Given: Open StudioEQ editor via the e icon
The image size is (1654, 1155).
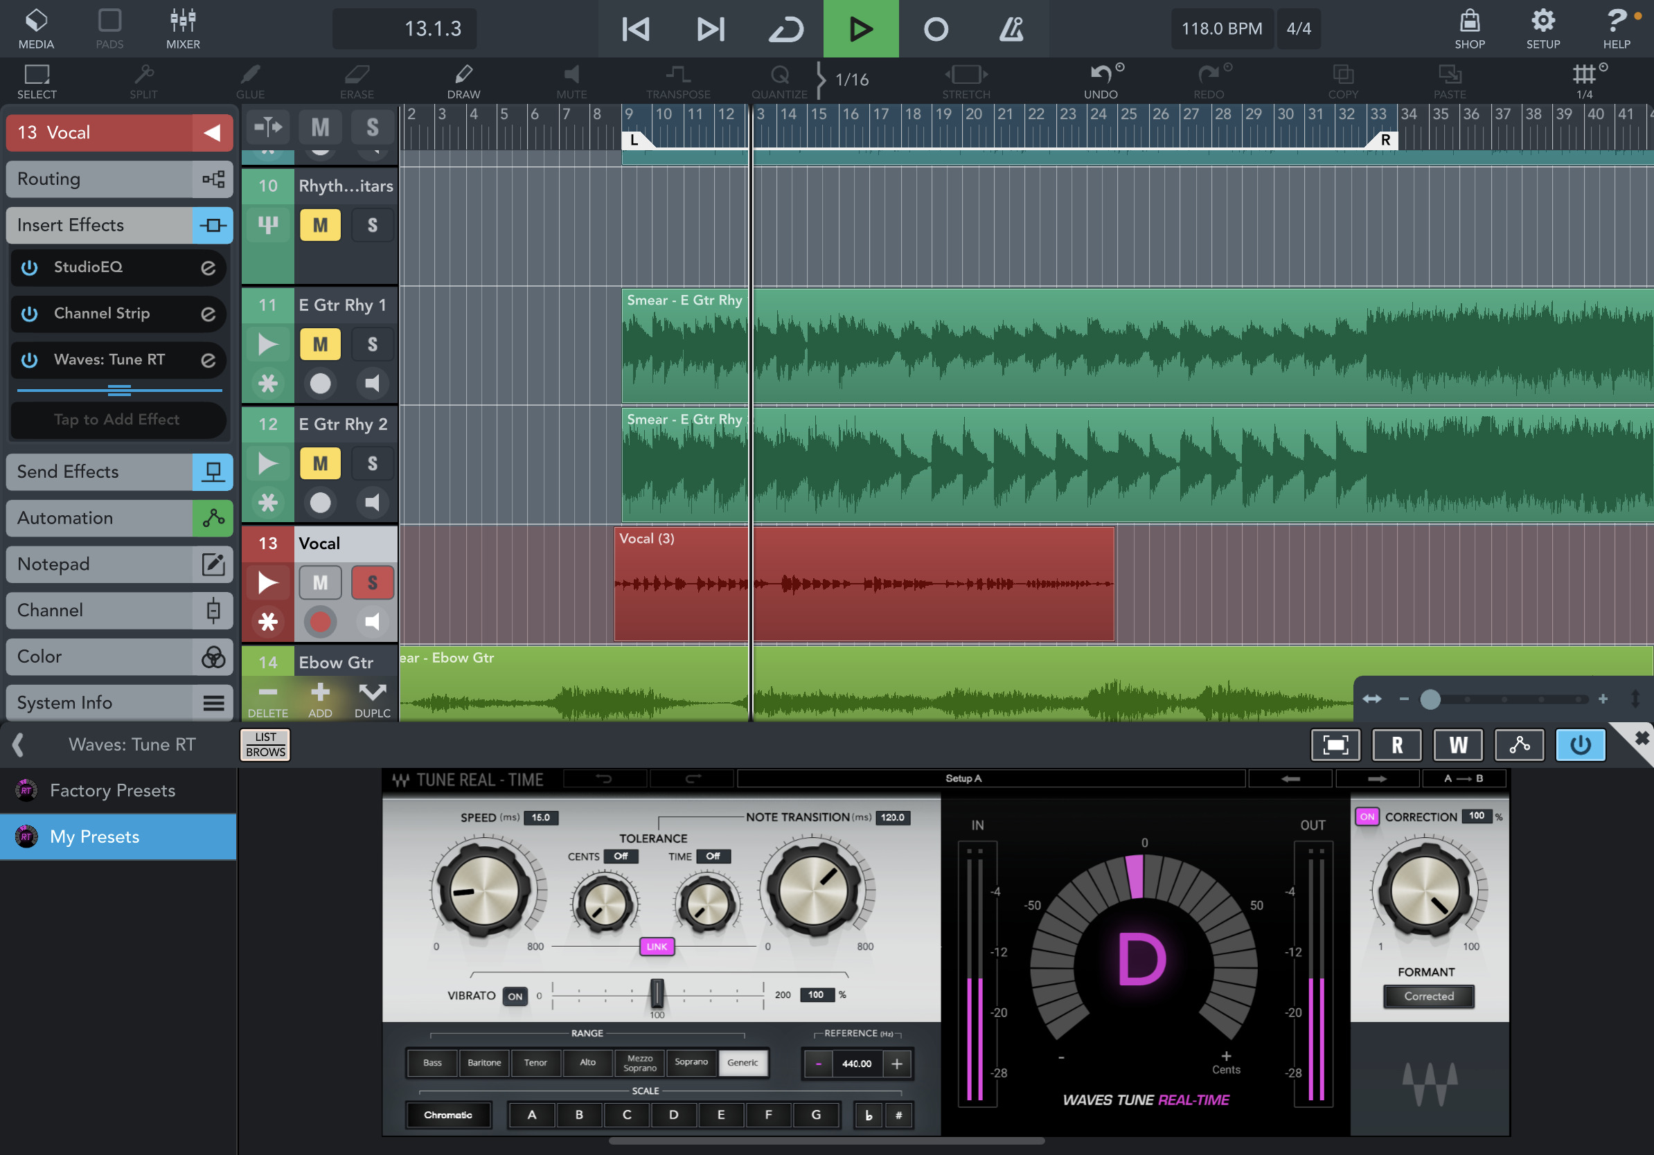Looking at the screenshot, I should [208, 267].
